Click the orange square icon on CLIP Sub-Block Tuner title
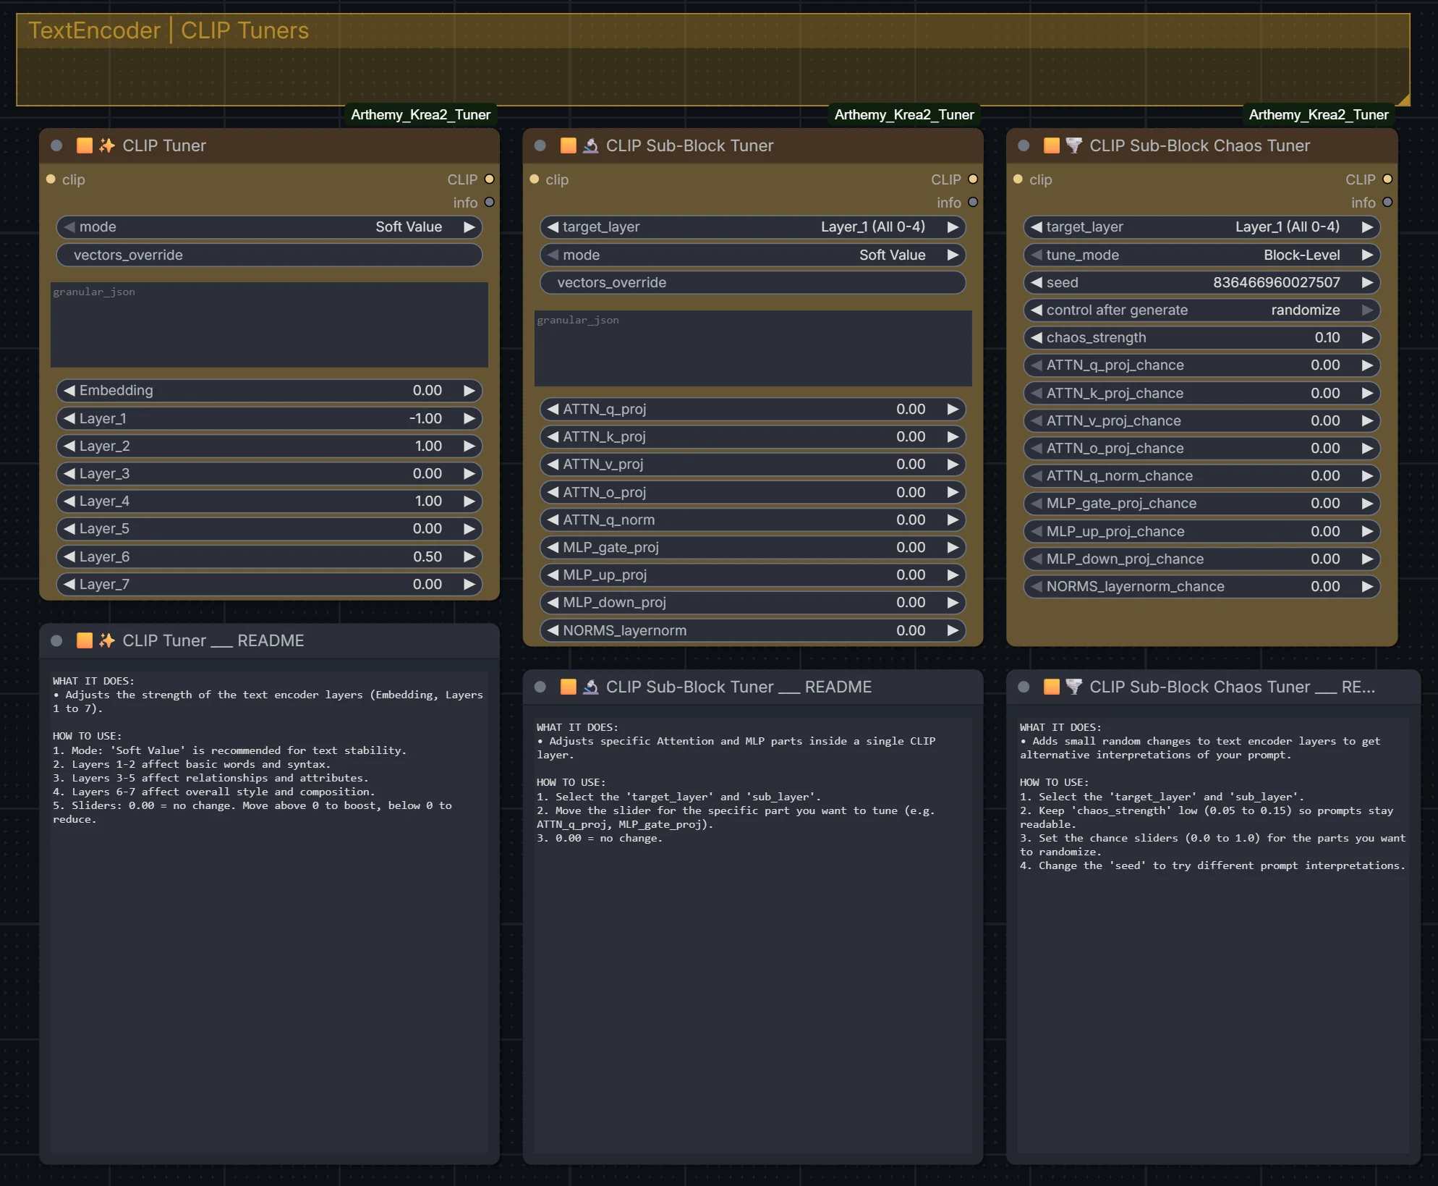This screenshot has width=1438, height=1186. [x=569, y=145]
